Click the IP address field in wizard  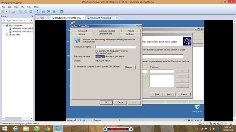[162, 71]
